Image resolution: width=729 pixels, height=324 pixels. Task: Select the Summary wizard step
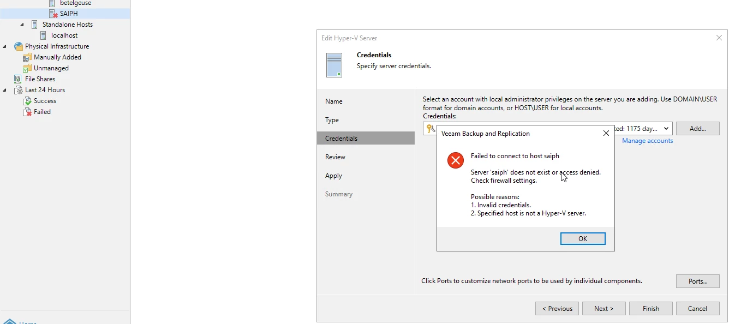pyautogui.click(x=366, y=194)
